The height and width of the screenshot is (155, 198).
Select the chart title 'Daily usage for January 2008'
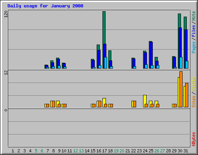(45, 6)
